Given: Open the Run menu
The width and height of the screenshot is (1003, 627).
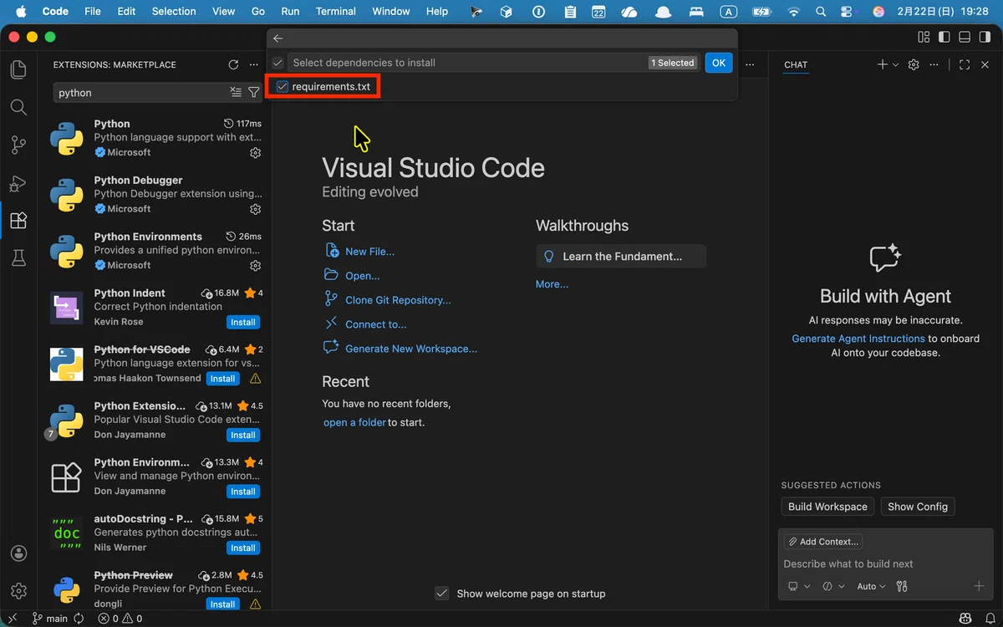Looking at the screenshot, I should pos(290,12).
